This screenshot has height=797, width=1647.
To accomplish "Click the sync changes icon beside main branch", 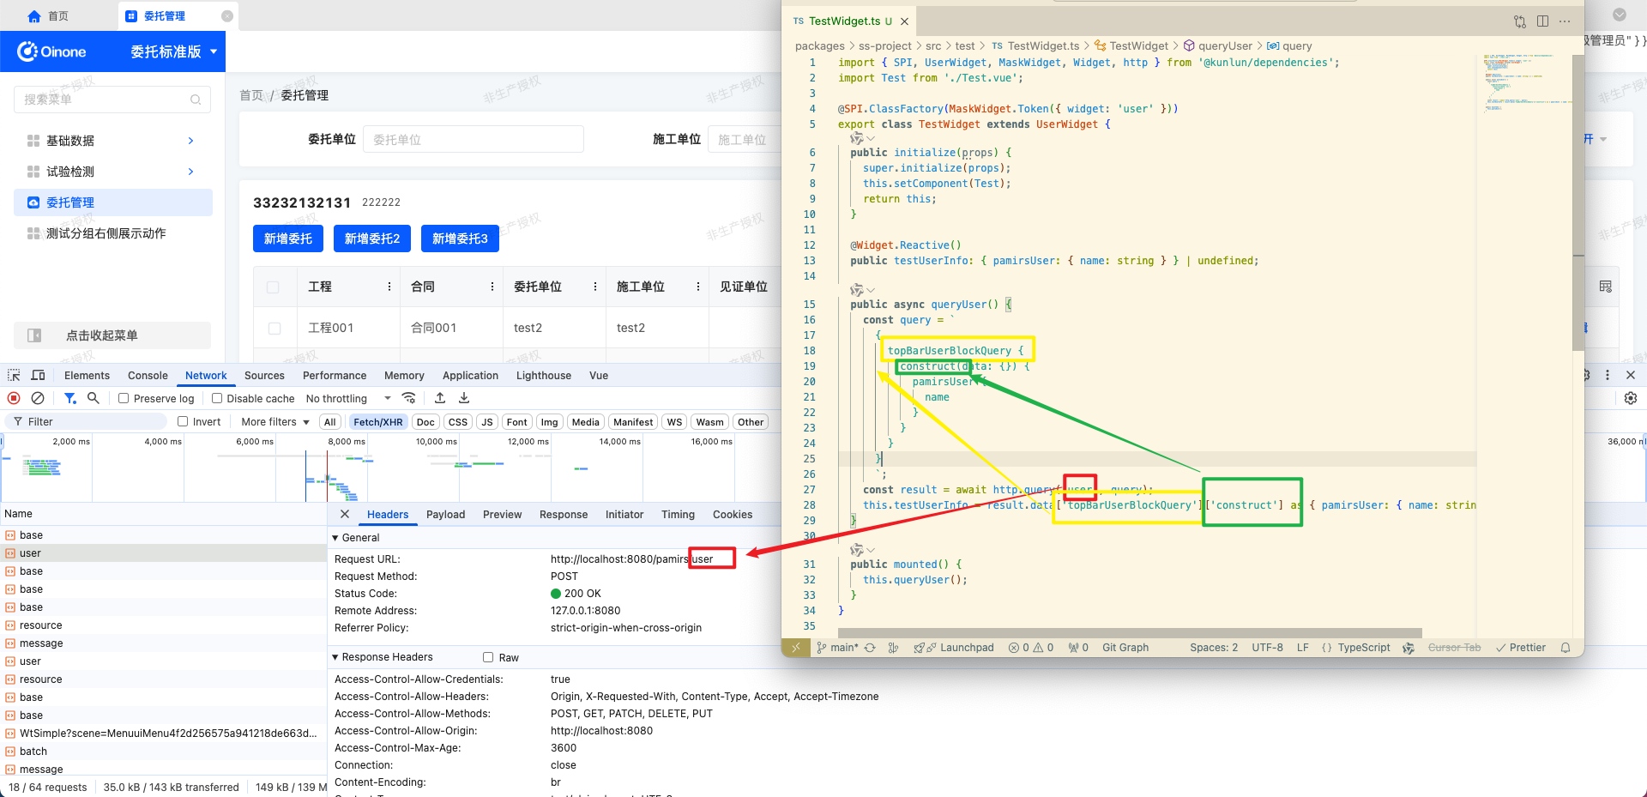I will point(870,648).
